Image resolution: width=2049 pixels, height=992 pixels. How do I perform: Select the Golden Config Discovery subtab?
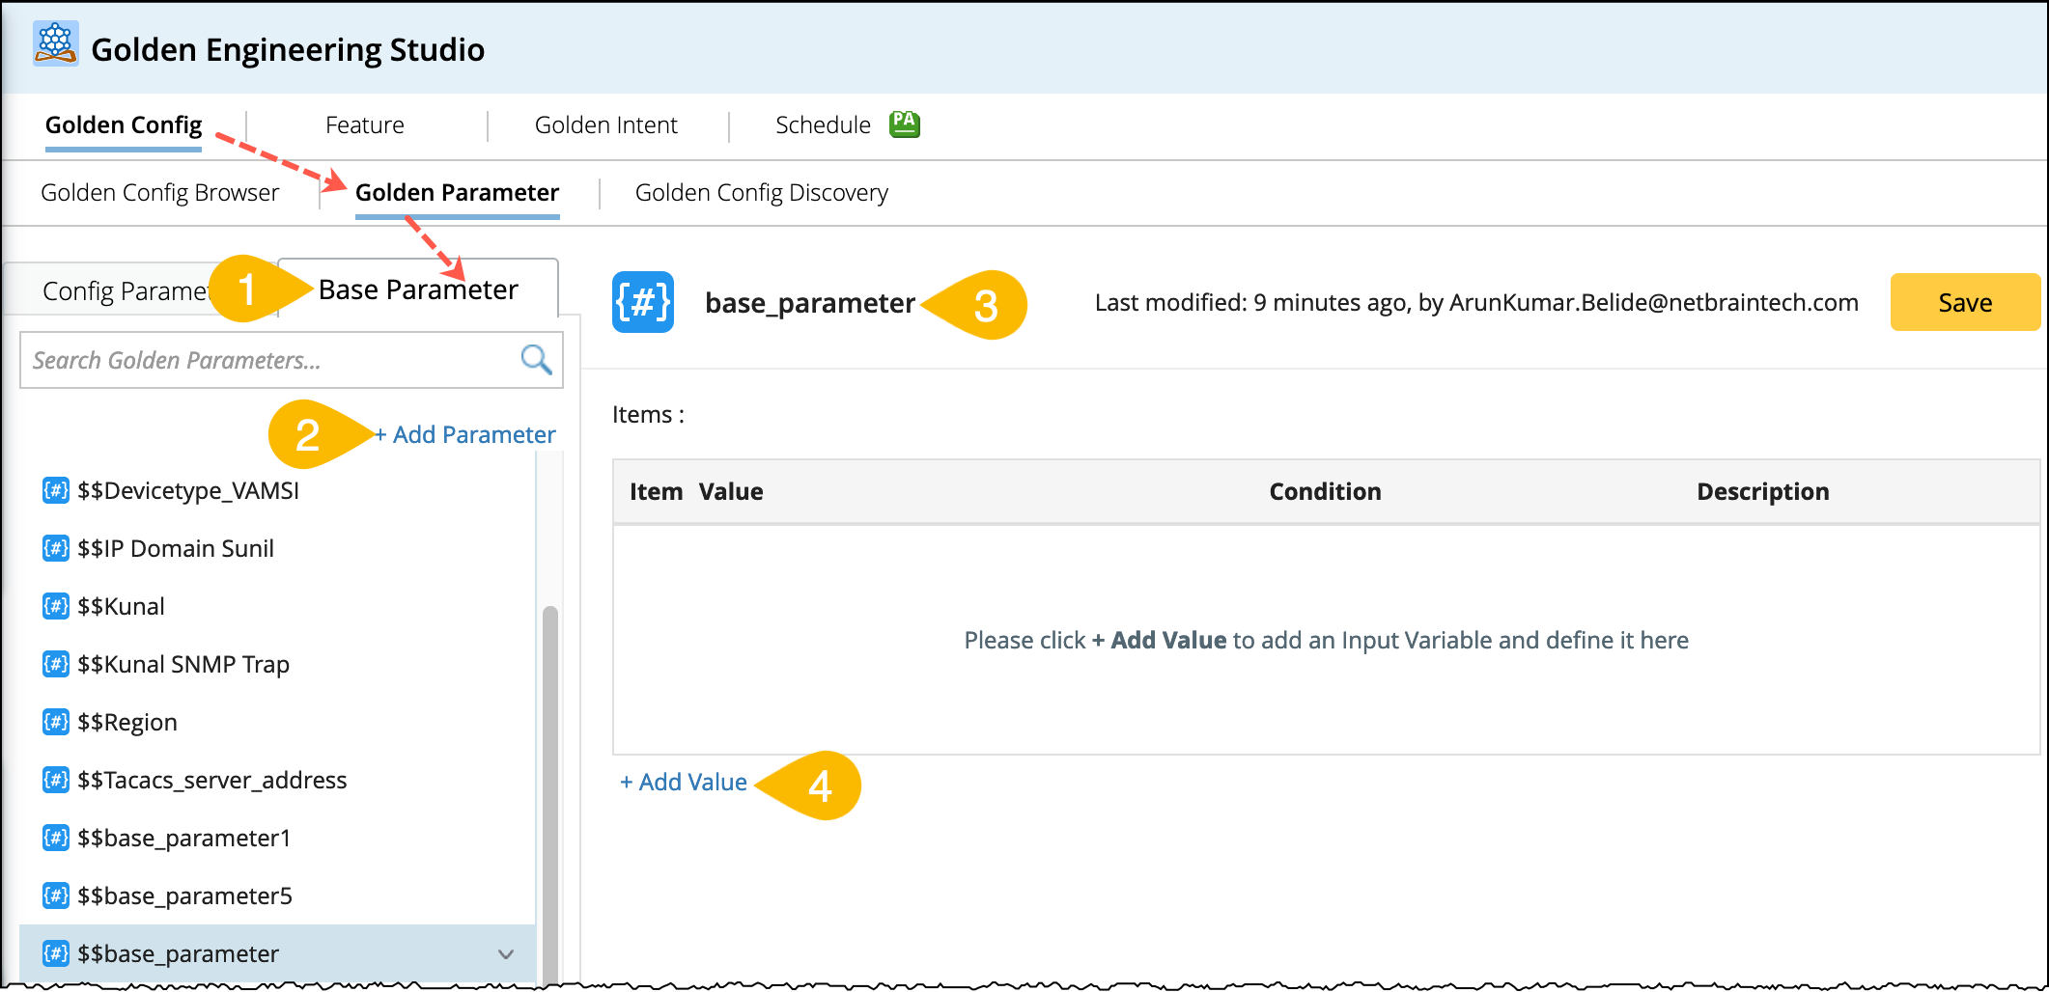[761, 193]
